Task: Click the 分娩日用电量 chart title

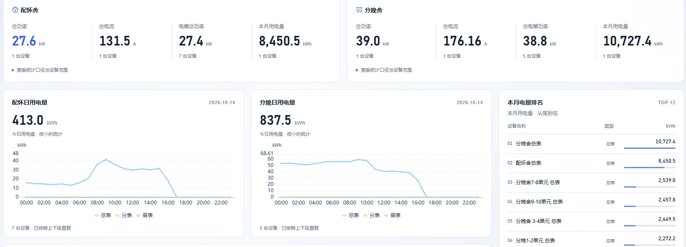Action: pyautogui.click(x=277, y=102)
